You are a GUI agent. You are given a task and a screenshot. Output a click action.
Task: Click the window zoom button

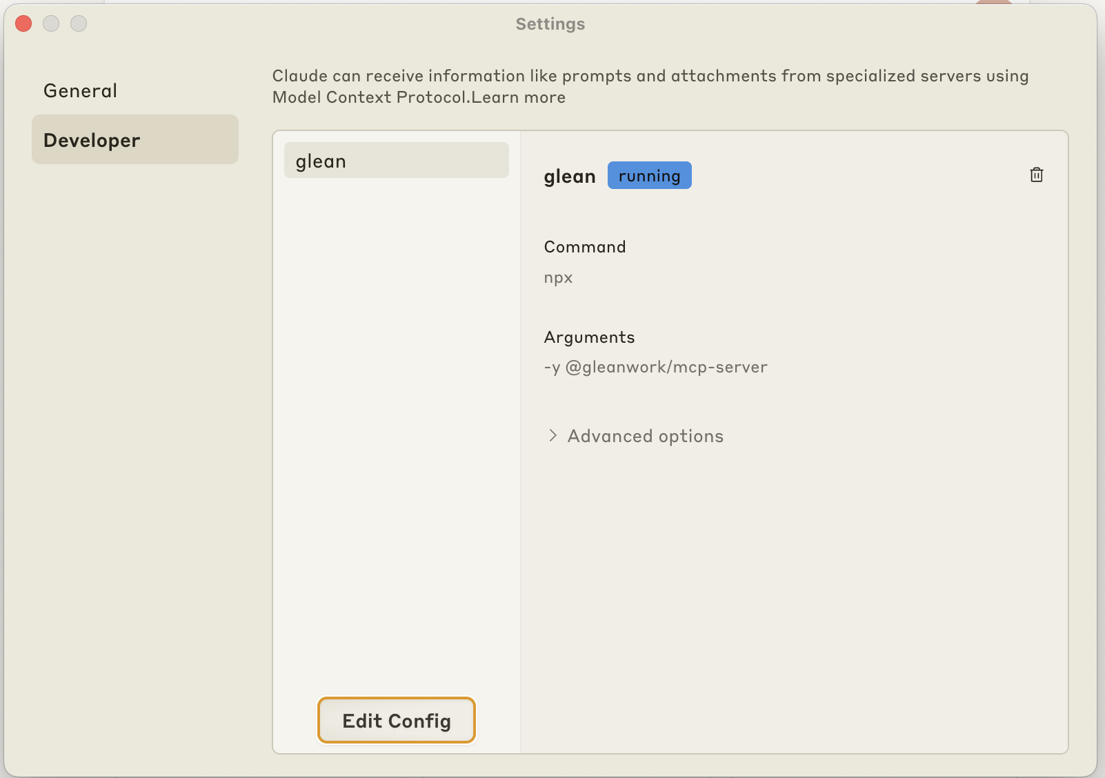pyautogui.click(x=79, y=23)
